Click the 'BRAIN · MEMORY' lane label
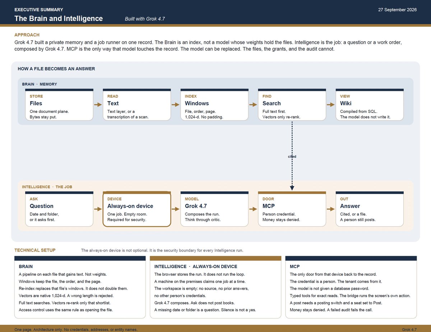This screenshot has height=332, width=431. [x=40, y=84]
